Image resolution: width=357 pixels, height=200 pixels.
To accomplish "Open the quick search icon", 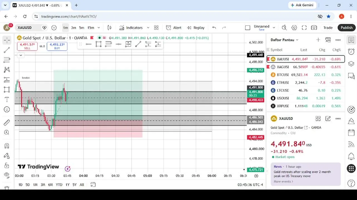I will (x=284, y=27).
